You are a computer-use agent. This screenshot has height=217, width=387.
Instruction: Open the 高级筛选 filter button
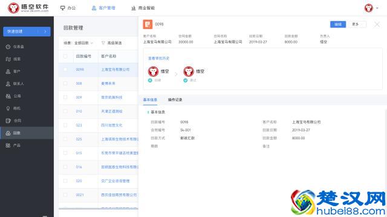click(x=112, y=43)
